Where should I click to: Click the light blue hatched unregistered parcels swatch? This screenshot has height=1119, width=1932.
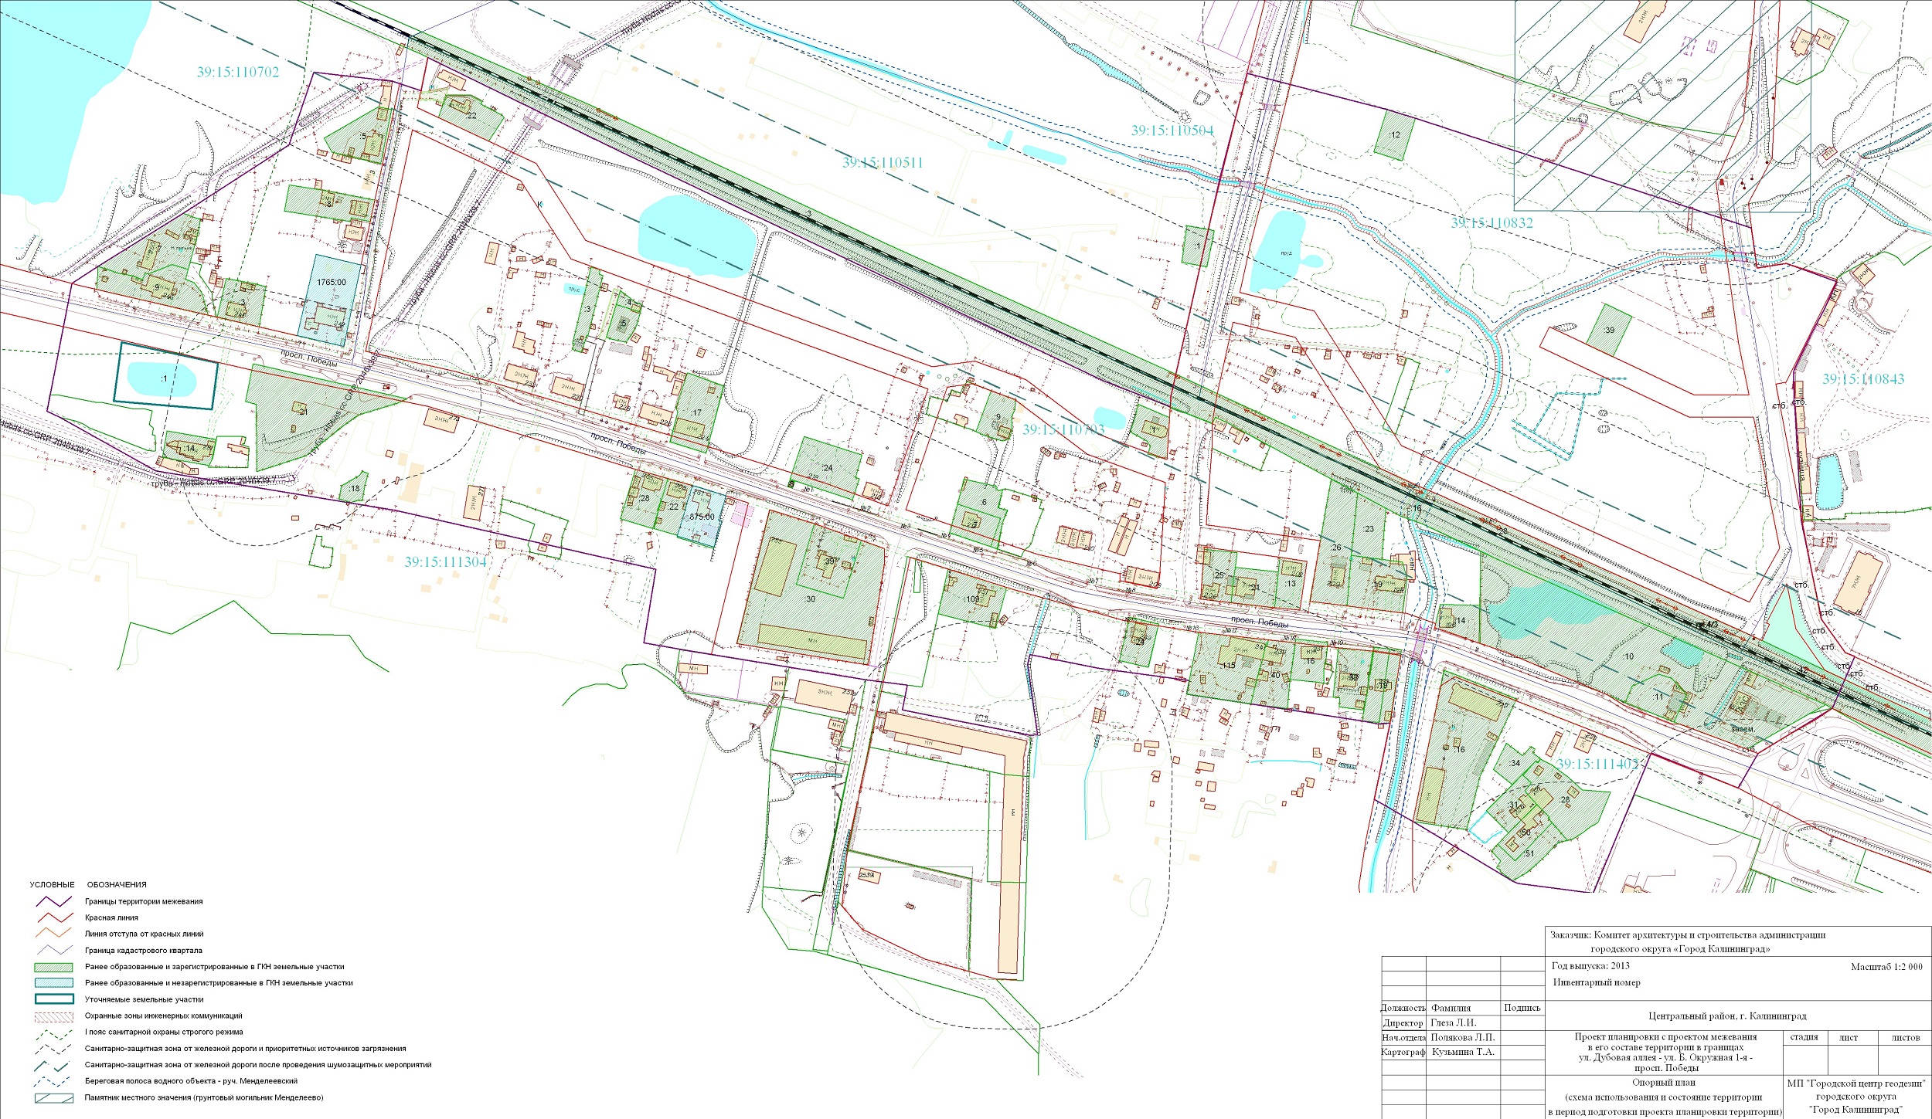tap(53, 983)
